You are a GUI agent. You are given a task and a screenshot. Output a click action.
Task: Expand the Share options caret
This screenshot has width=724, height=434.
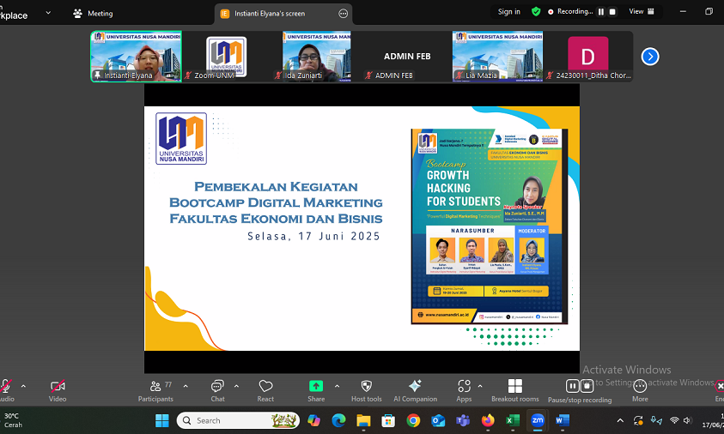(x=337, y=386)
